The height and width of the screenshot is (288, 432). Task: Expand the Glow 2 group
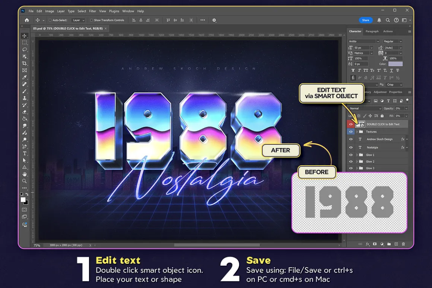pyautogui.click(x=357, y=161)
